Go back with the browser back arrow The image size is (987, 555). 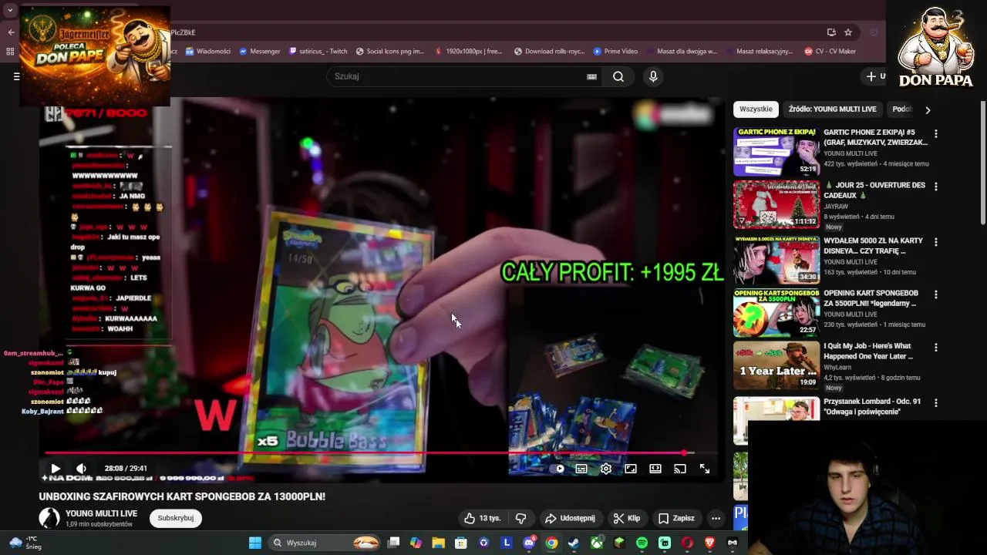pos(11,32)
